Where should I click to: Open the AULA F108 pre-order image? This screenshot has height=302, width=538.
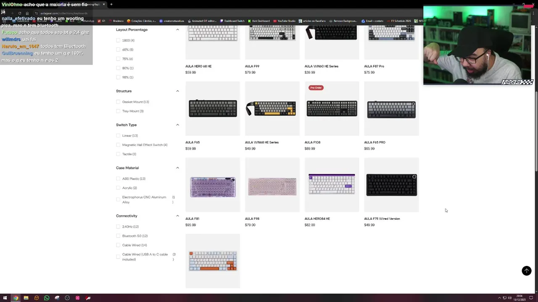tap(332, 109)
